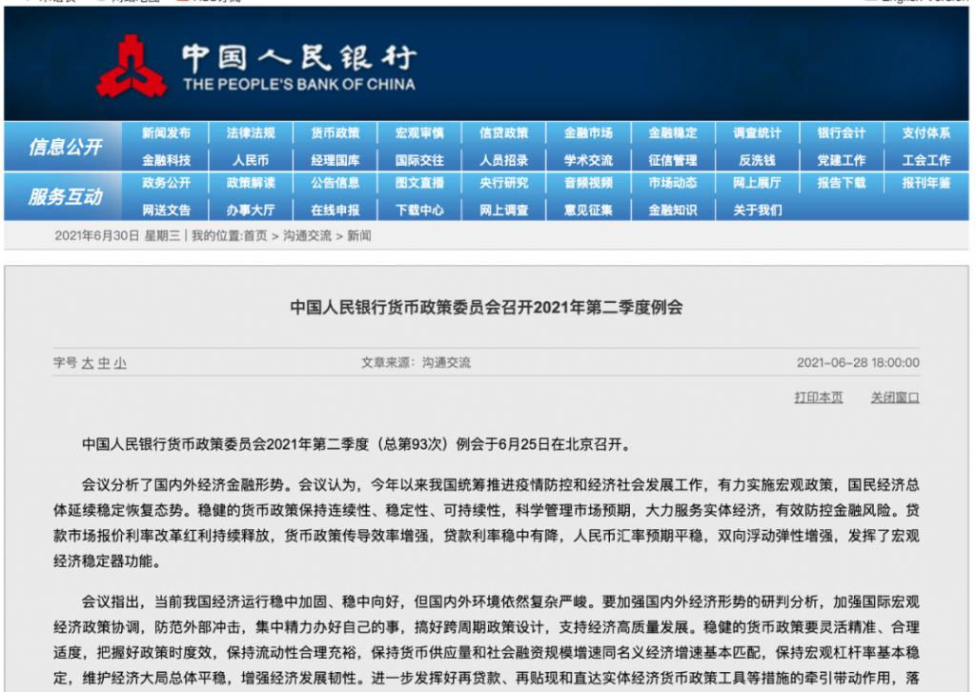Image resolution: width=976 pixels, height=692 pixels.
Task: Open 报告下载 menu item
Action: tap(842, 183)
